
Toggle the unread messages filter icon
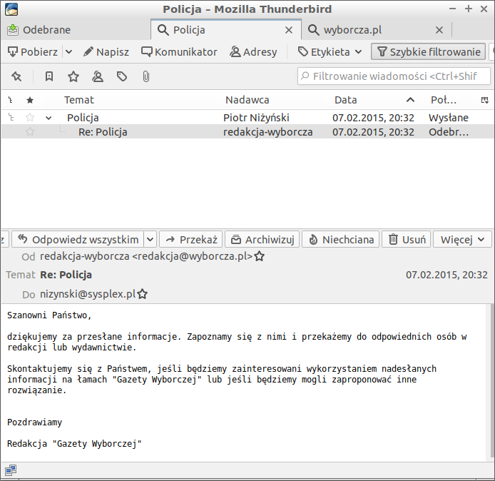point(49,76)
